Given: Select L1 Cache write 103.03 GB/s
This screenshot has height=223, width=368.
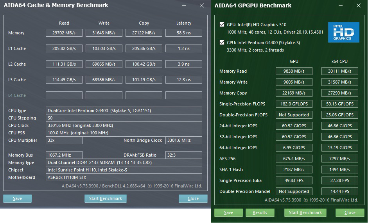Looking at the screenshot, I should point(104,48).
